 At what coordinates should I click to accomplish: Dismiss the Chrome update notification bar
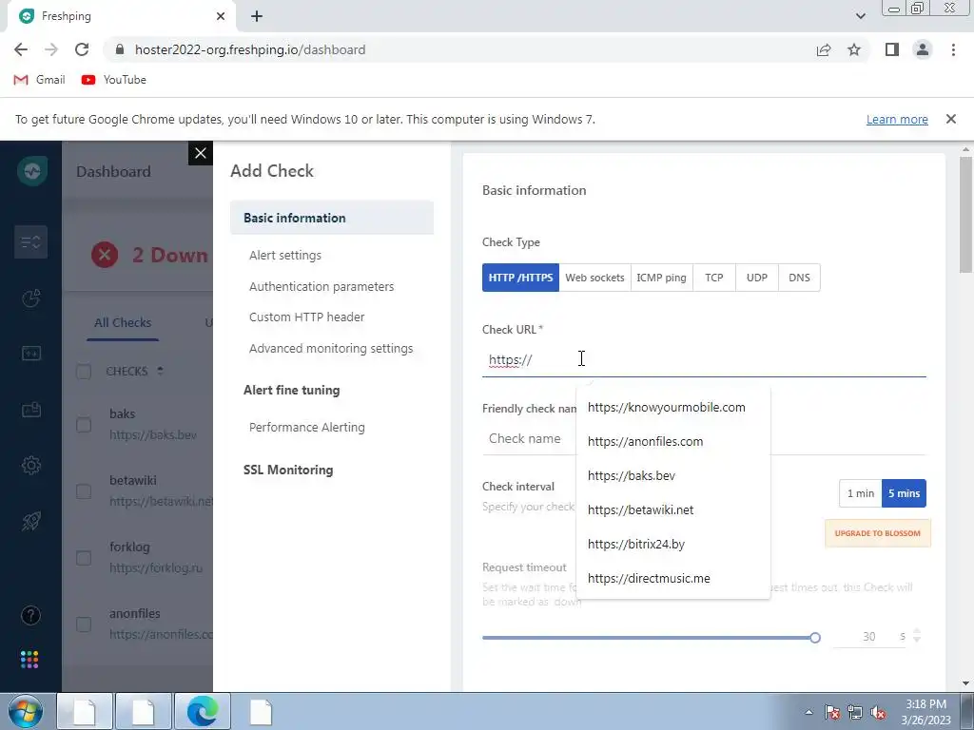click(951, 119)
